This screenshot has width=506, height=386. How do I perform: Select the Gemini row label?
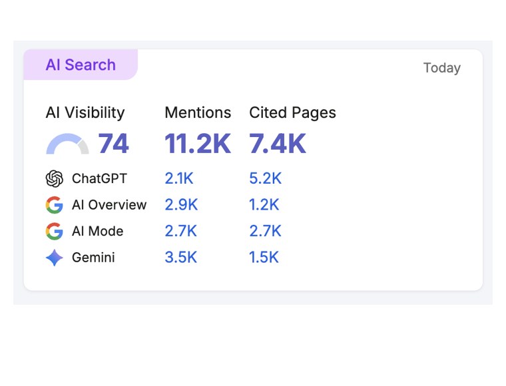(93, 258)
